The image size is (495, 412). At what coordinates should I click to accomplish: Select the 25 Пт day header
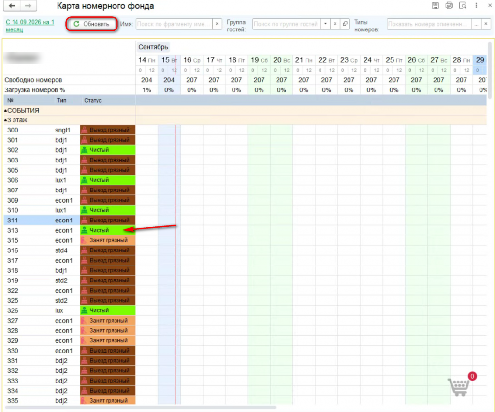click(394, 60)
